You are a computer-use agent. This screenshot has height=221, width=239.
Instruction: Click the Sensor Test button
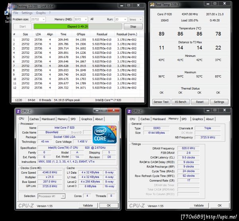tap(161, 102)
